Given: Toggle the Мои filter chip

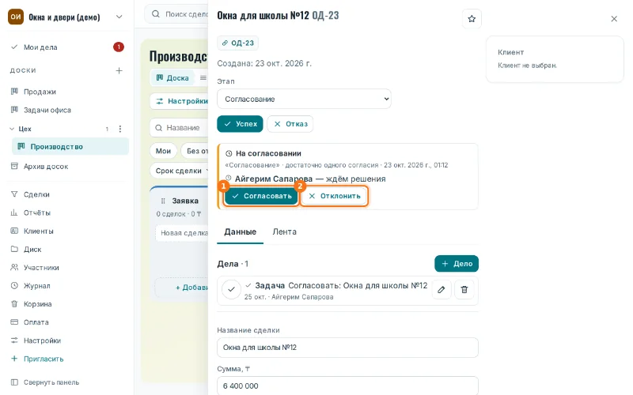Looking at the screenshot, I should pyautogui.click(x=163, y=151).
